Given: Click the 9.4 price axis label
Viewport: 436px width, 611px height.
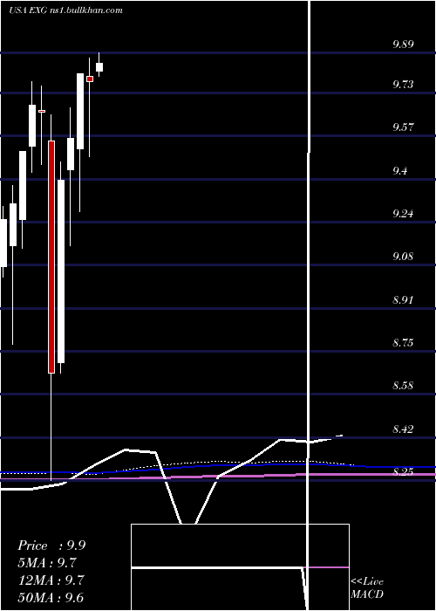Looking at the screenshot, I should coord(400,171).
